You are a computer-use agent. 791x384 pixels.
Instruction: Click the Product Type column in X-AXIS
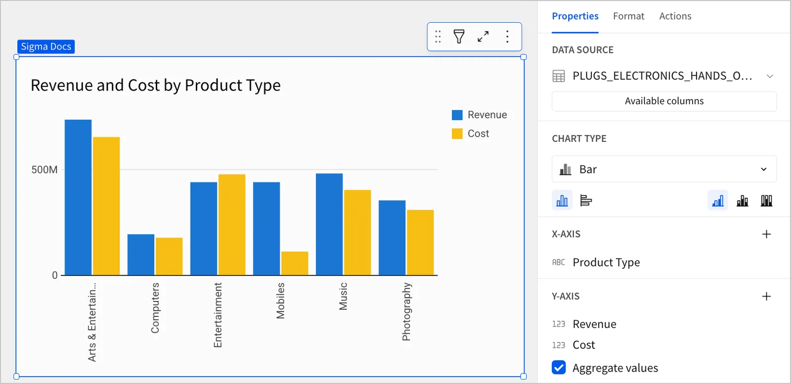606,262
